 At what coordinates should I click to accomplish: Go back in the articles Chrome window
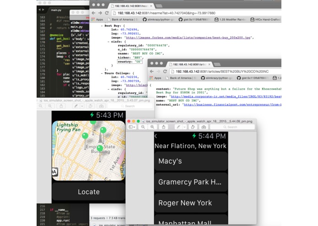tap(152, 71)
